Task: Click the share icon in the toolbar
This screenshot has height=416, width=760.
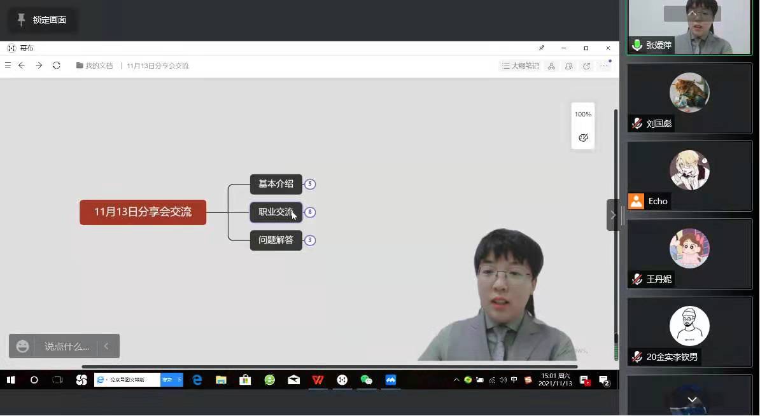Action: pos(587,66)
